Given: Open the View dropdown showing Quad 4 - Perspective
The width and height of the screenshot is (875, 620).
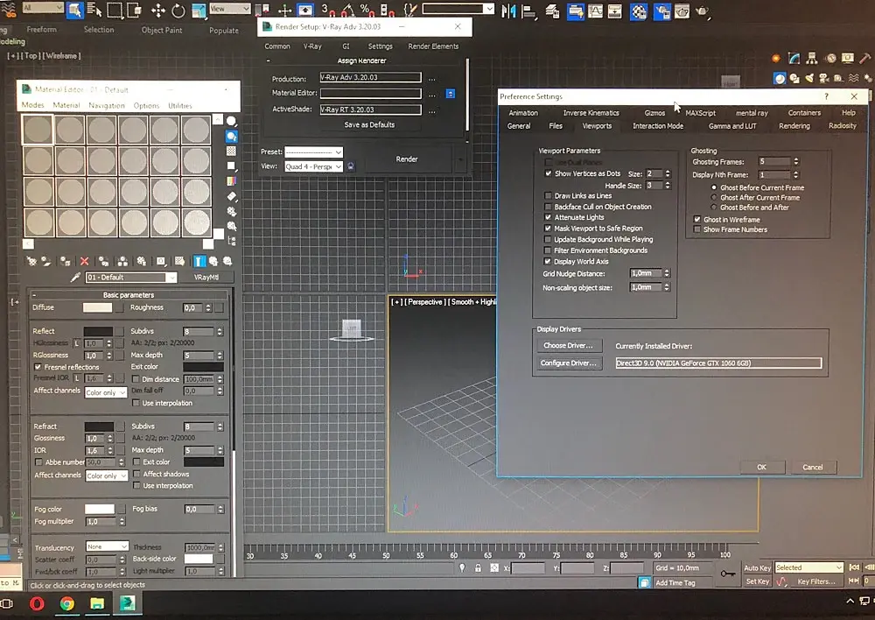Looking at the screenshot, I should point(313,166).
